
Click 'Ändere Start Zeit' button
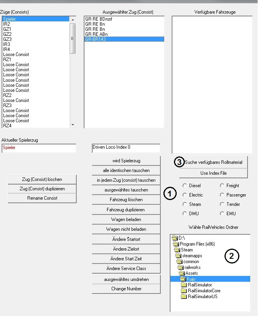[126, 258]
